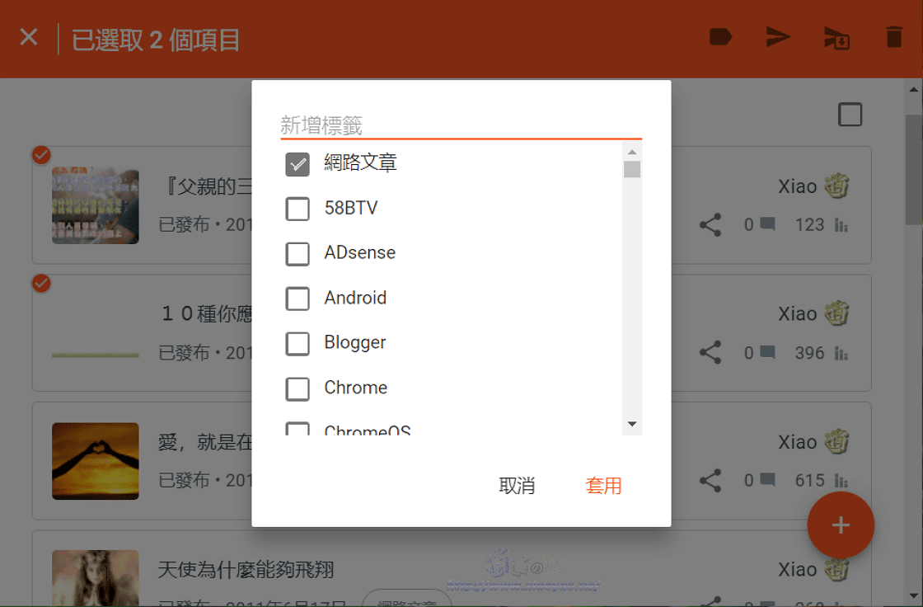The image size is (923, 607).
Task: Uncheck the 網路文章 label checkbox
Action: pyautogui.click(x=298, y=164)
